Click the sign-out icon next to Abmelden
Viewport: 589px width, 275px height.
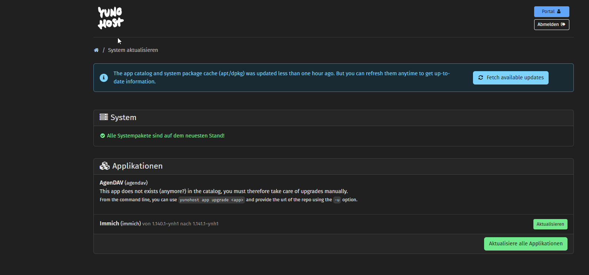point(563,24)
